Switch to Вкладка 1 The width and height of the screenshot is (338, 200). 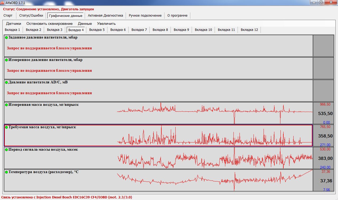[12, 30]
